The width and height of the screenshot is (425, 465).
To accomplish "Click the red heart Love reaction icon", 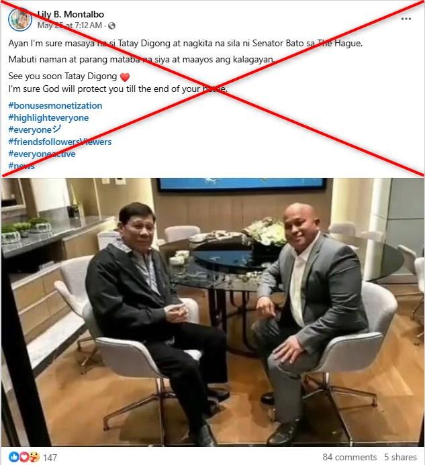I will click(24, 457).
